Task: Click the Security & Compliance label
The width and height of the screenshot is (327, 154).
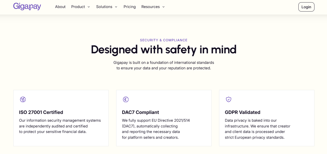Action: [164, 40]
